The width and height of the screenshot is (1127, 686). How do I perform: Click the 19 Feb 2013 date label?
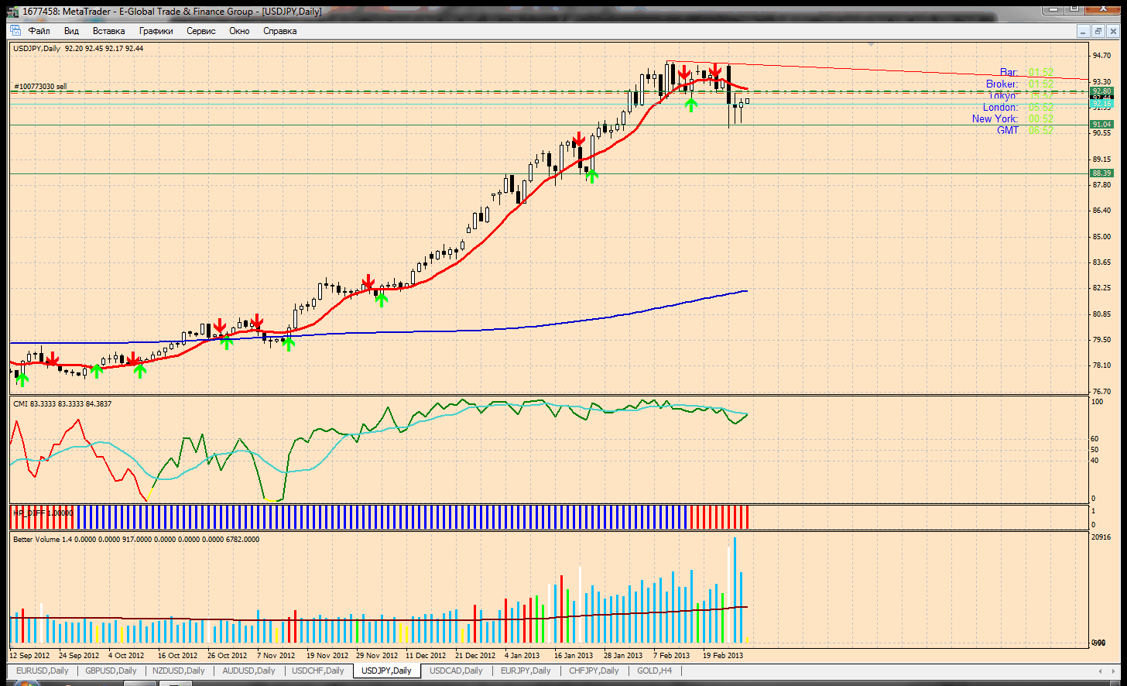(723, 655)
